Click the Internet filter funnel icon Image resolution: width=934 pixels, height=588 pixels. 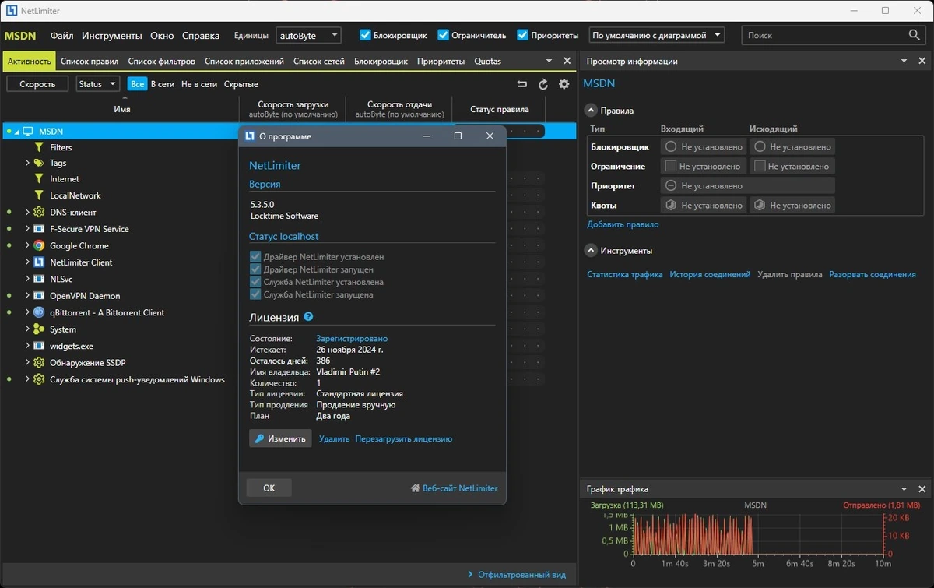(38, 179)
